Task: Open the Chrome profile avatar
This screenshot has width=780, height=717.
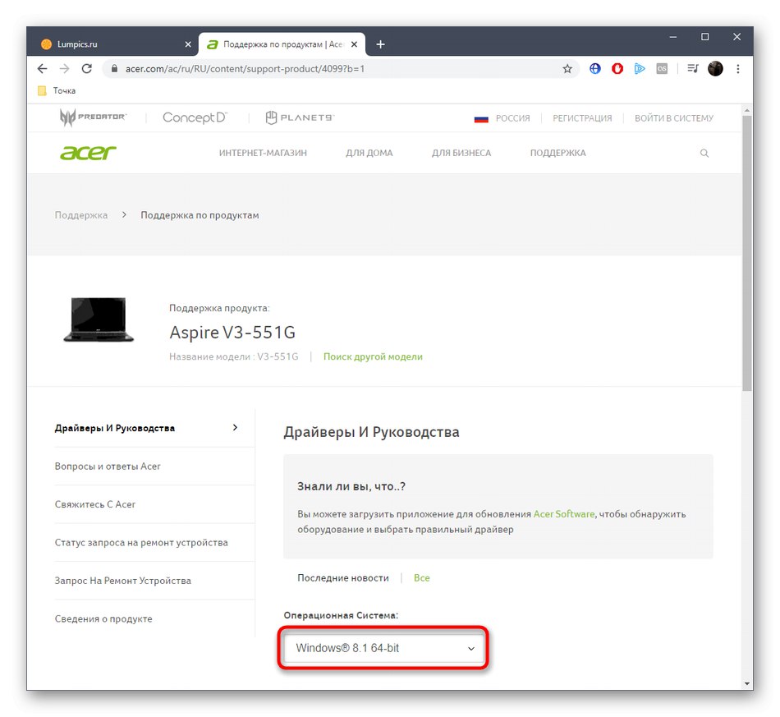Action: (x=715, y=69)
